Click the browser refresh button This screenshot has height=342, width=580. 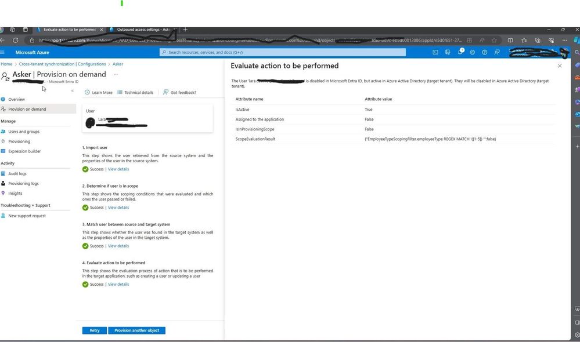pyautogui.click(x=16, y=40)
